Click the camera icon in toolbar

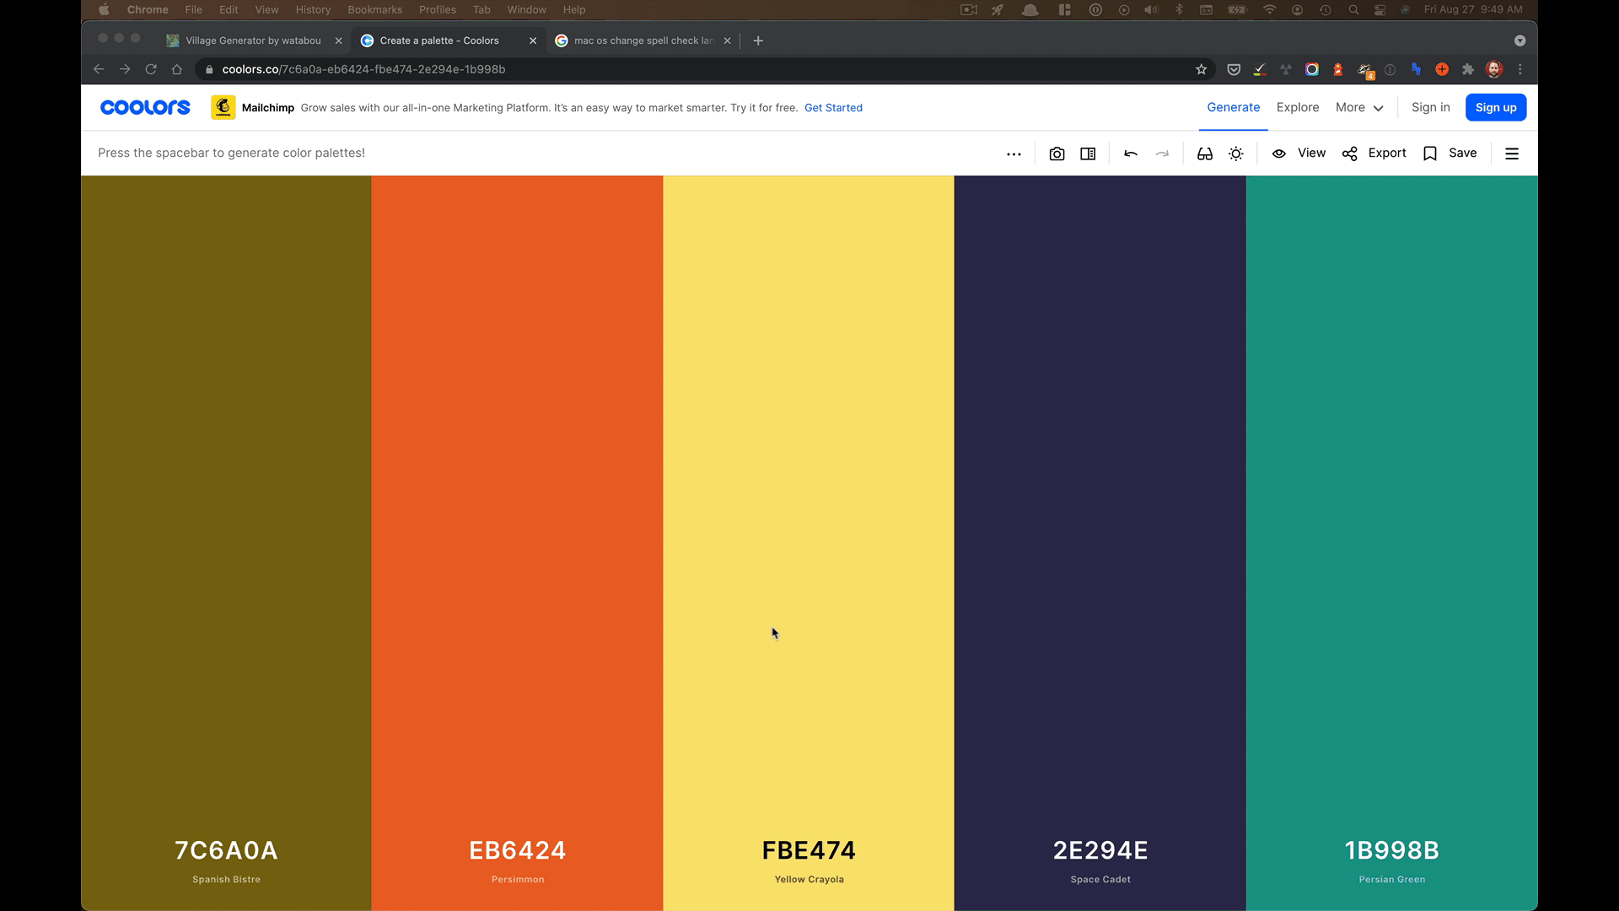click(x=1057, y=154)
